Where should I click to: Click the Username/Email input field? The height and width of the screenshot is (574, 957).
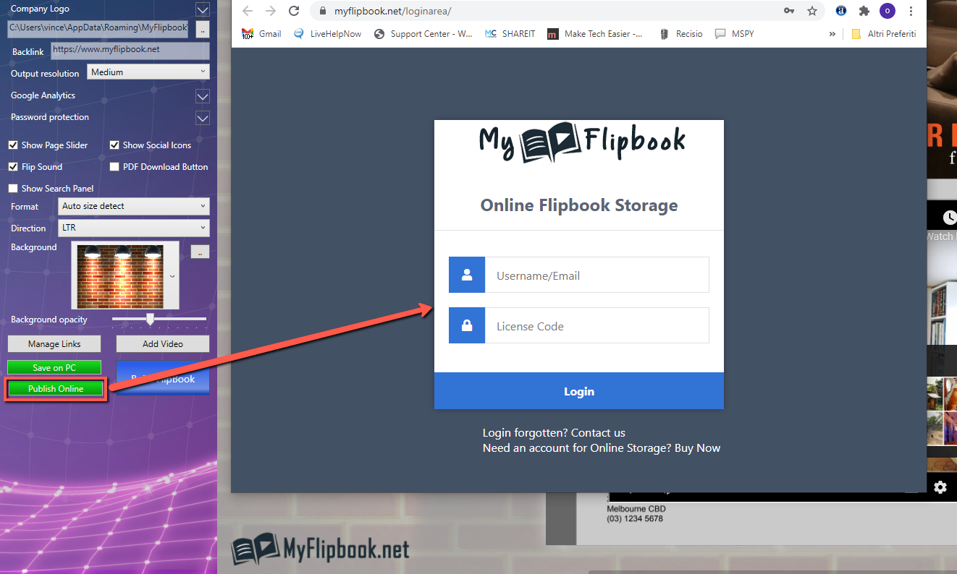point(597,275)
